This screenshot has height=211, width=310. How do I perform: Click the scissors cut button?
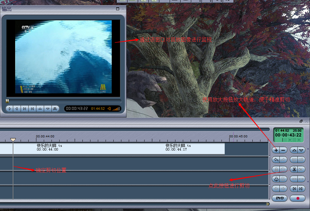coord(294,169)
